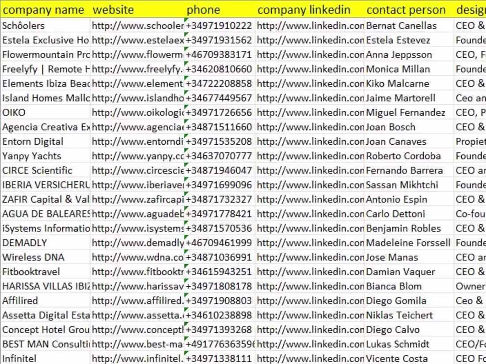Screen dimensions: 486x364
Task: Click contact person Madeleine Forssell
Action: 409,243
